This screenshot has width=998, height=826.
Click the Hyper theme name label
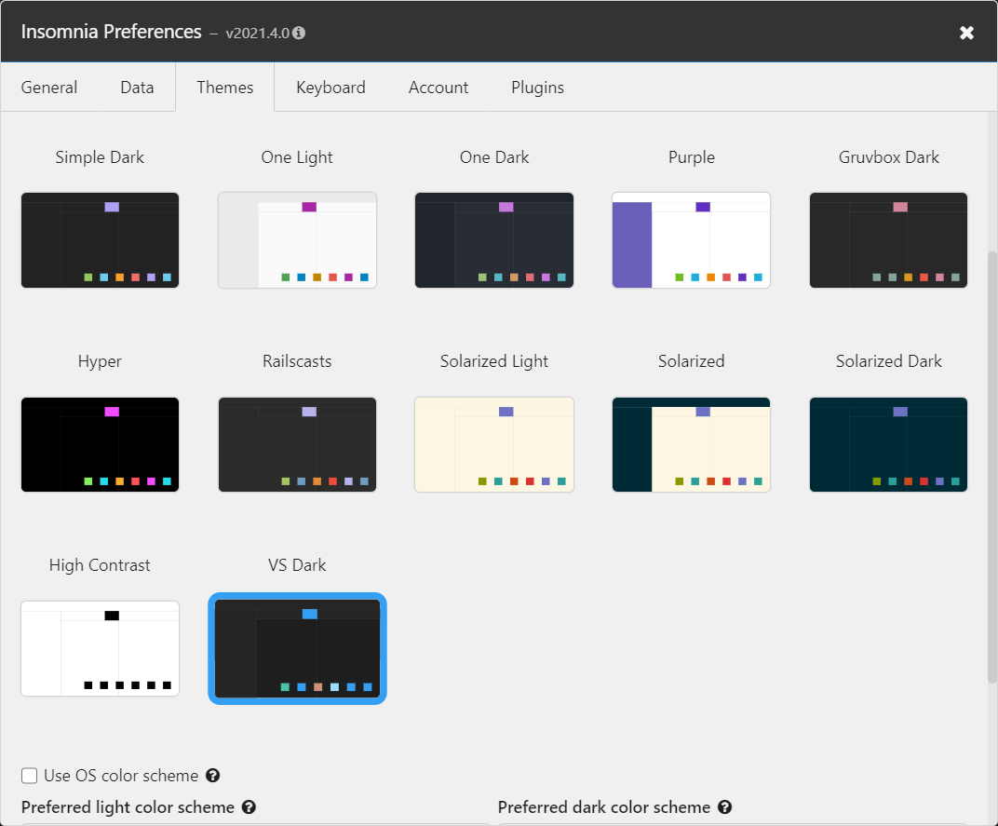click(100, 361)
